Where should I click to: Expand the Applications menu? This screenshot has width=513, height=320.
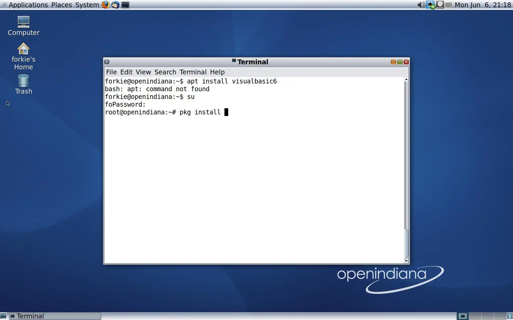tap(28, 5)
